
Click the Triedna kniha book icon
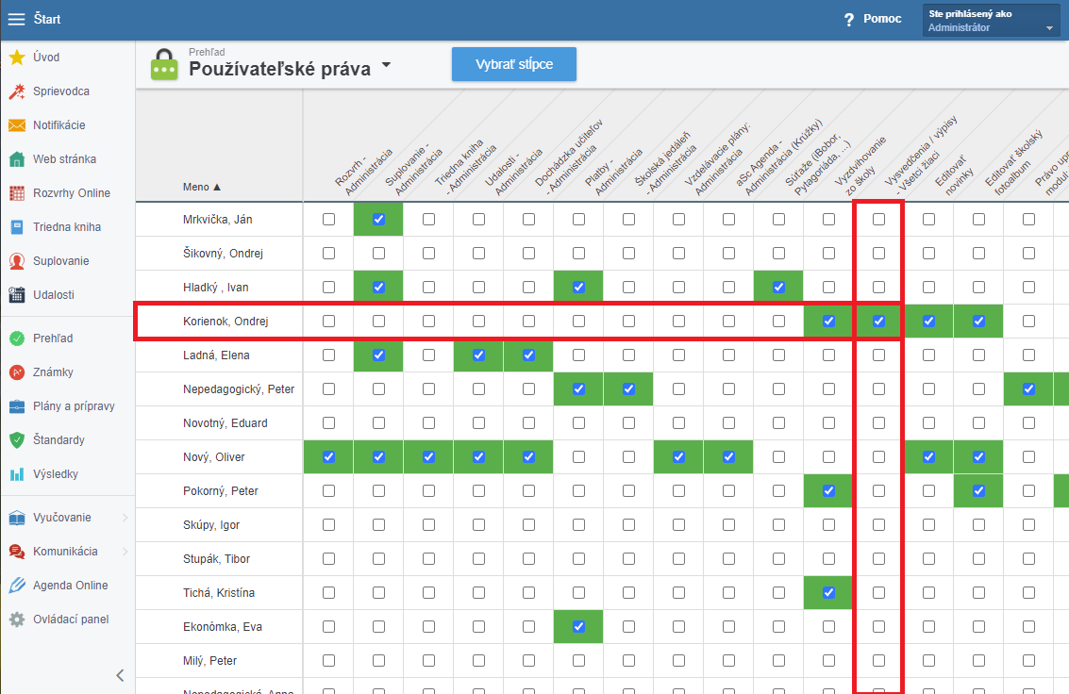(16, 227)
